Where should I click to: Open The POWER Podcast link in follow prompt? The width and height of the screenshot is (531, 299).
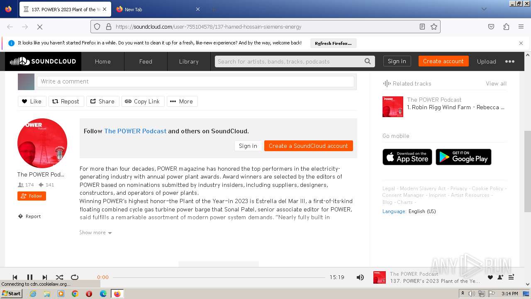coord(135,131)
